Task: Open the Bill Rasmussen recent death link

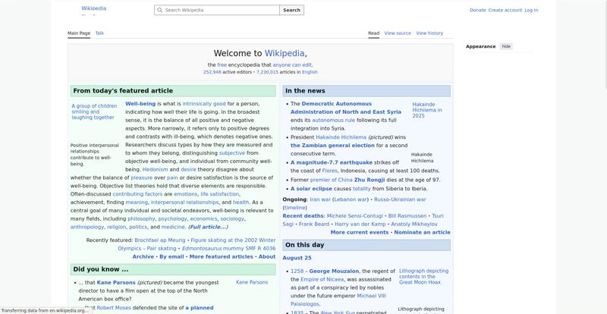Action: [407, 216]
